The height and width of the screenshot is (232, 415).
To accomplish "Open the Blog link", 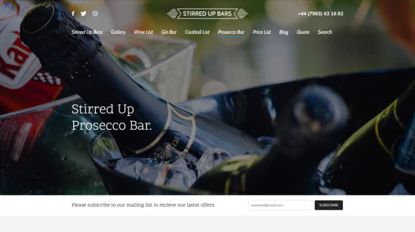I will (284, 32).
